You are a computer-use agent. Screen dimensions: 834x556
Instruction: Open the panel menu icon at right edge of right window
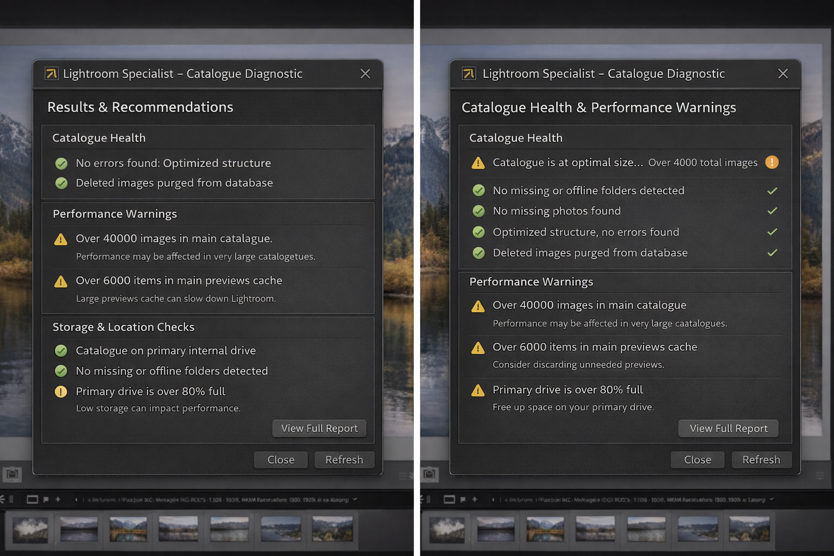tap(820, 476)
